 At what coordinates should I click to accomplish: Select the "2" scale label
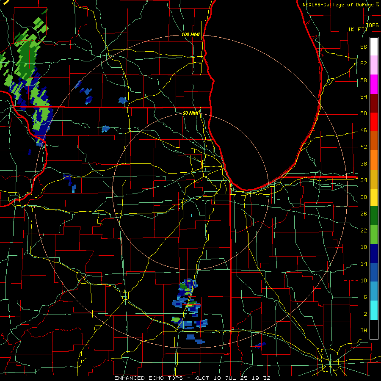click(x=365, y=314)
